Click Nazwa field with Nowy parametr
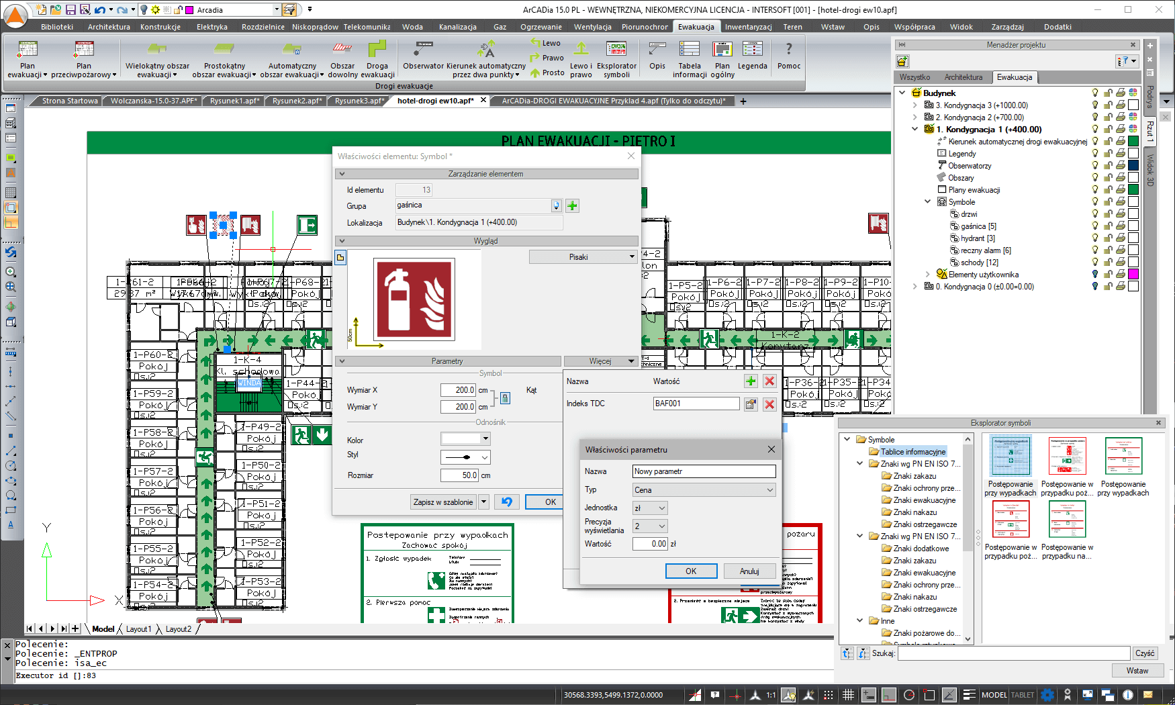This screenshot has height=705, width=1175. click(x=704, y=472)
